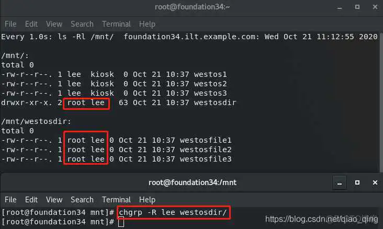Open View menu in bottom /mnt terminal

(54, 199)
